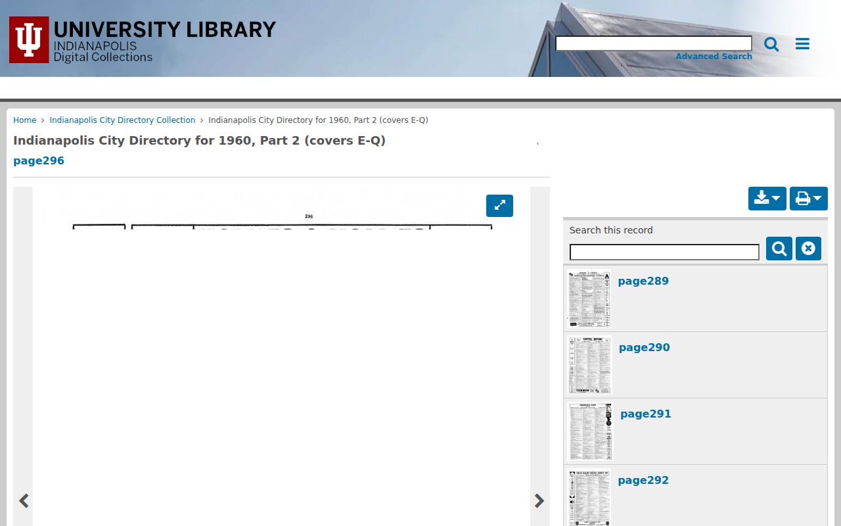Open the page290 text link

pyautogui.click(x=645, y=348)
